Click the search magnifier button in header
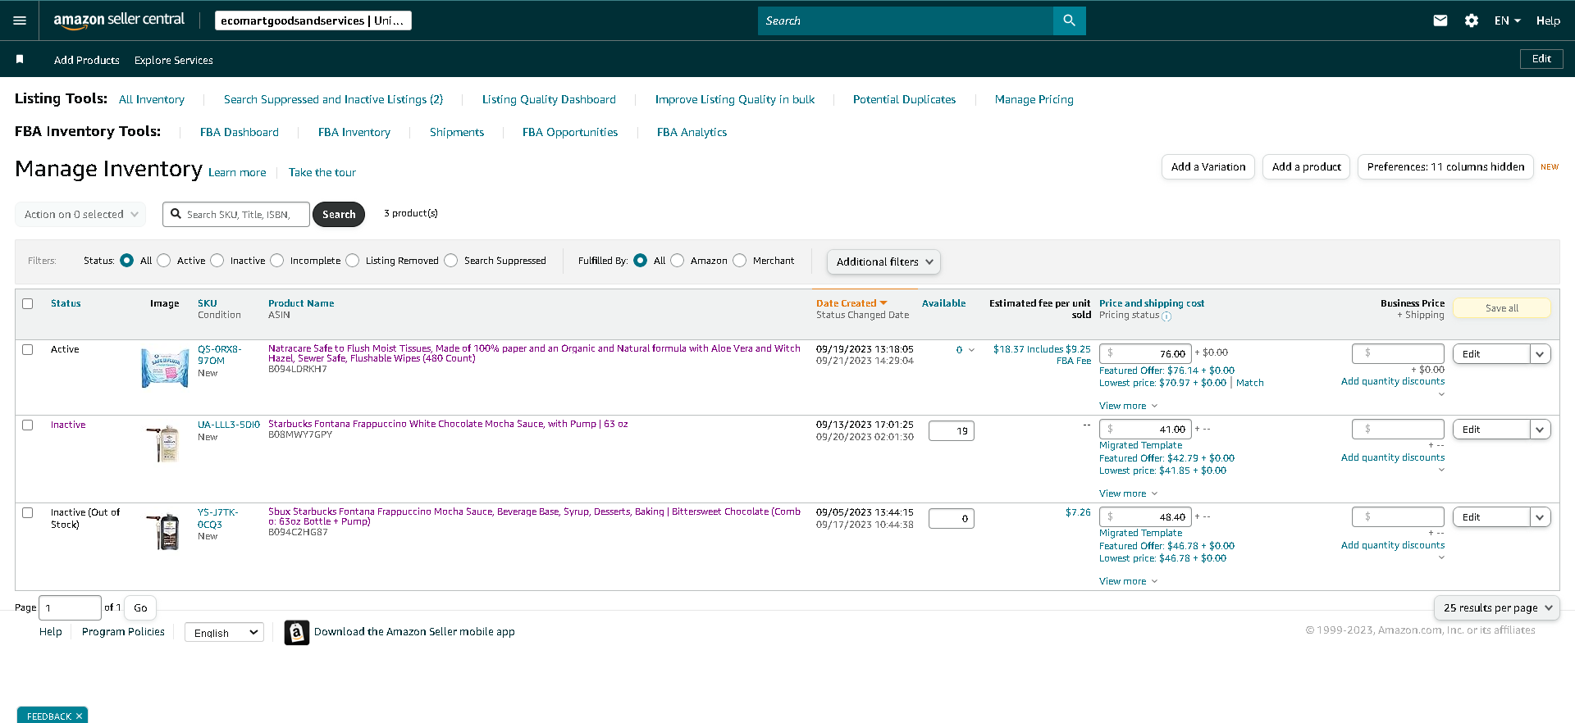 pyautogui.click(x=1069, y=20)
